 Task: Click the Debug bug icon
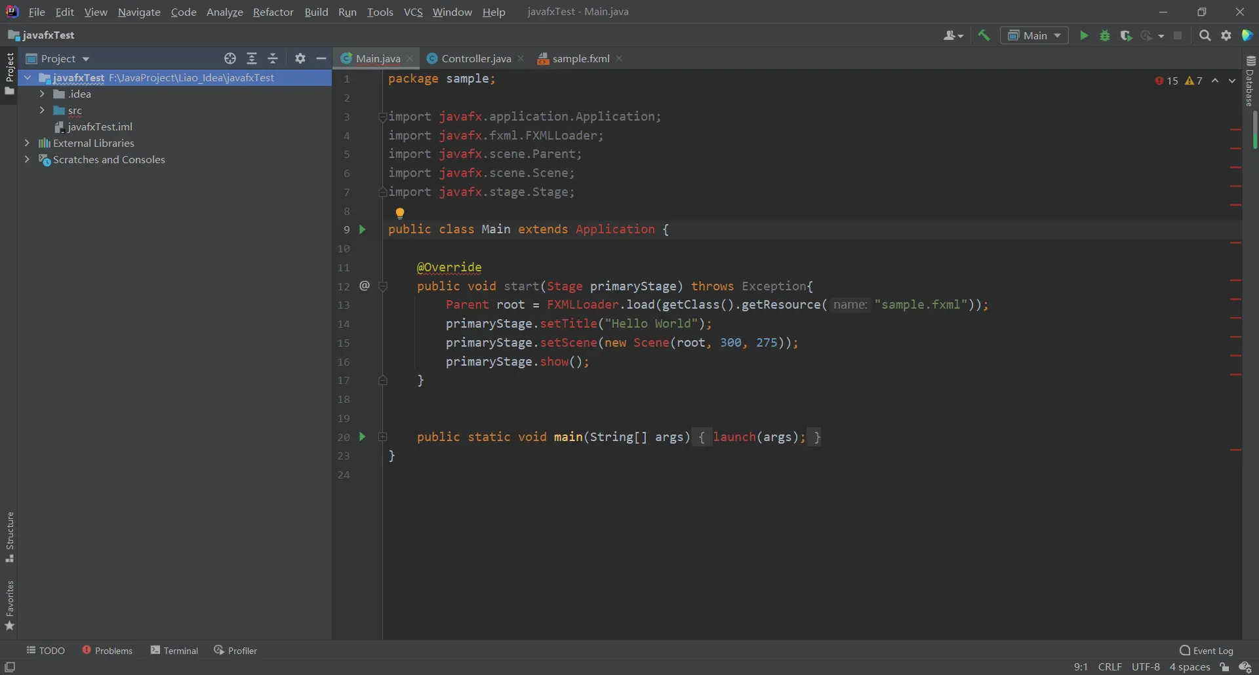point(1105,35)
